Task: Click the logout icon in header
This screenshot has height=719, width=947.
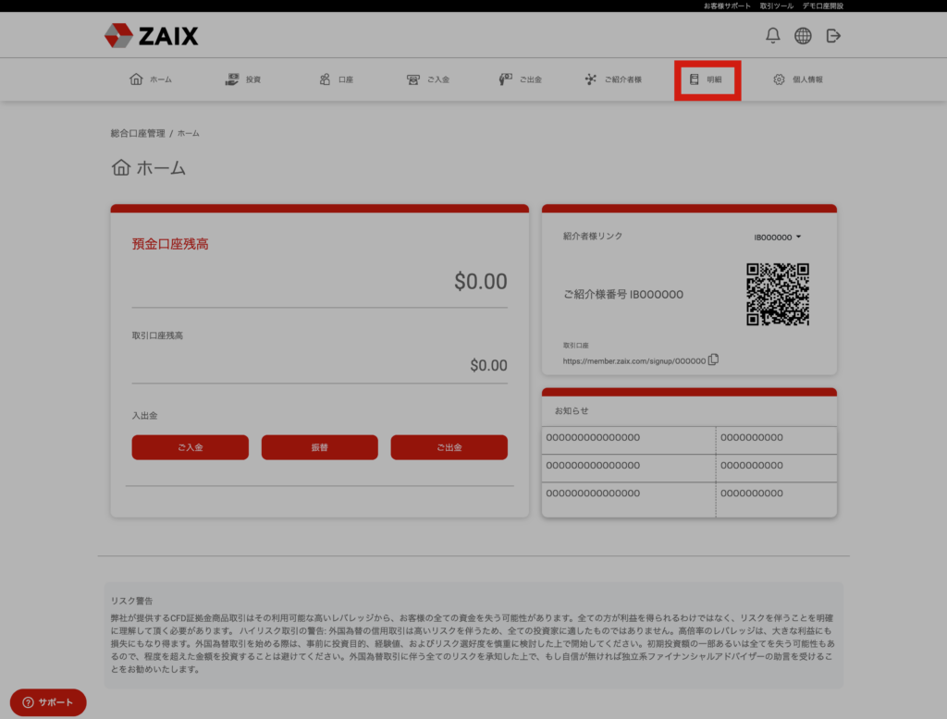Action: coord(833,36)
